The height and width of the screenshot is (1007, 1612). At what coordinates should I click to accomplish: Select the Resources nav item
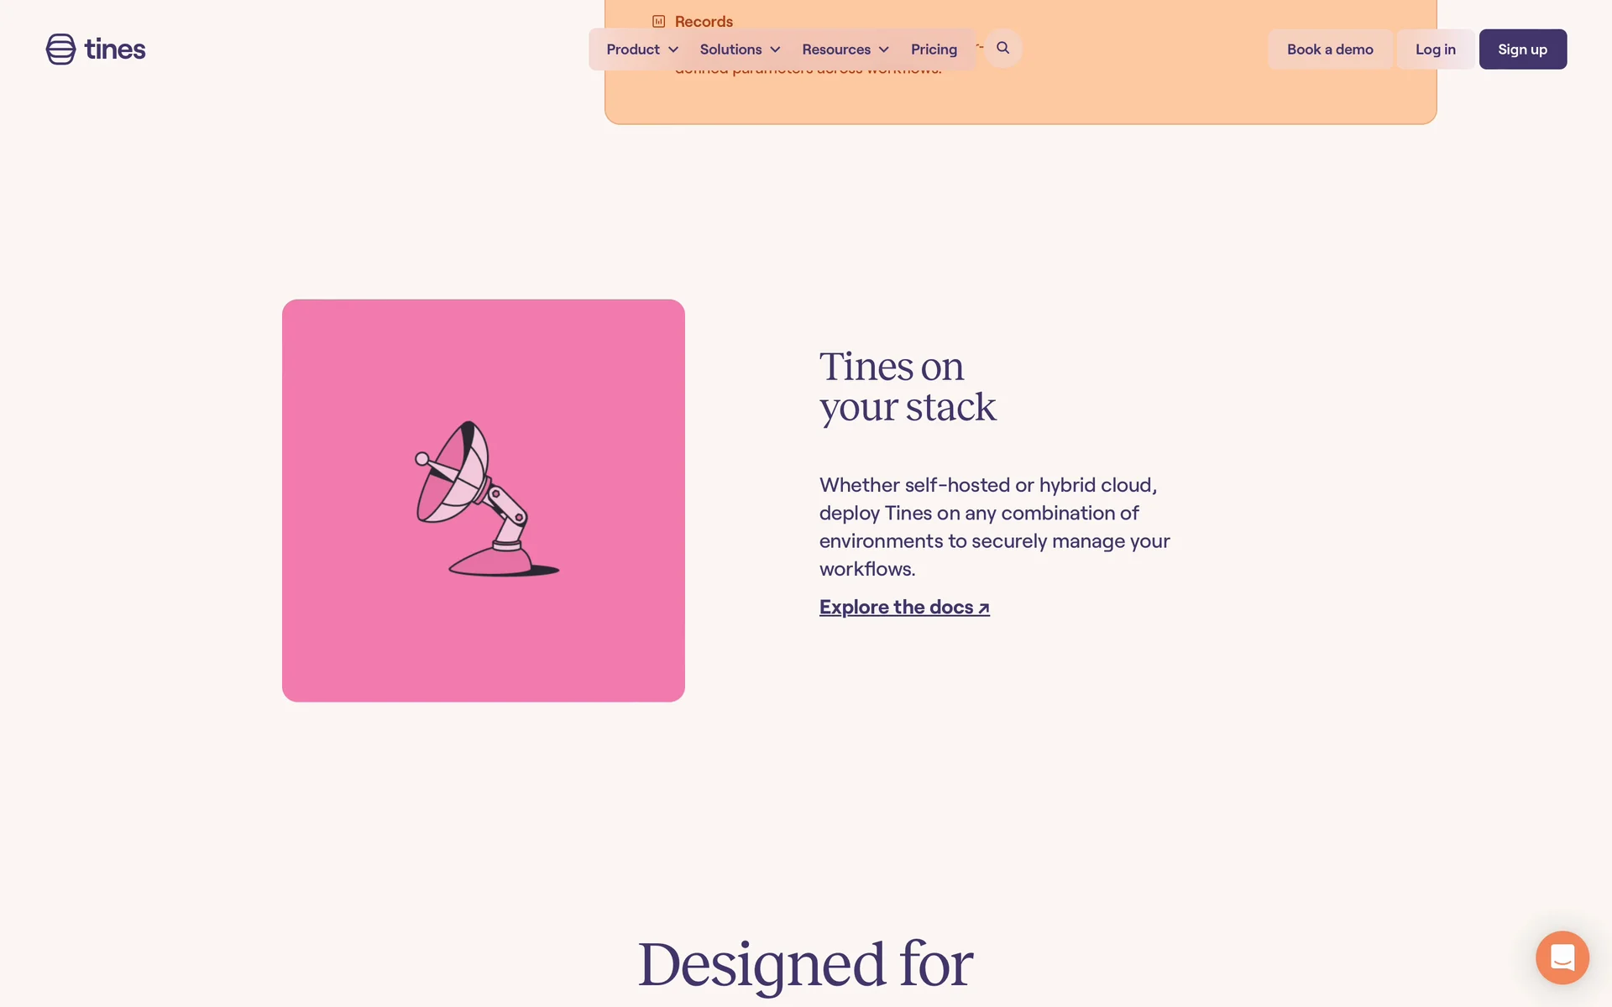(x=845, y=50)
